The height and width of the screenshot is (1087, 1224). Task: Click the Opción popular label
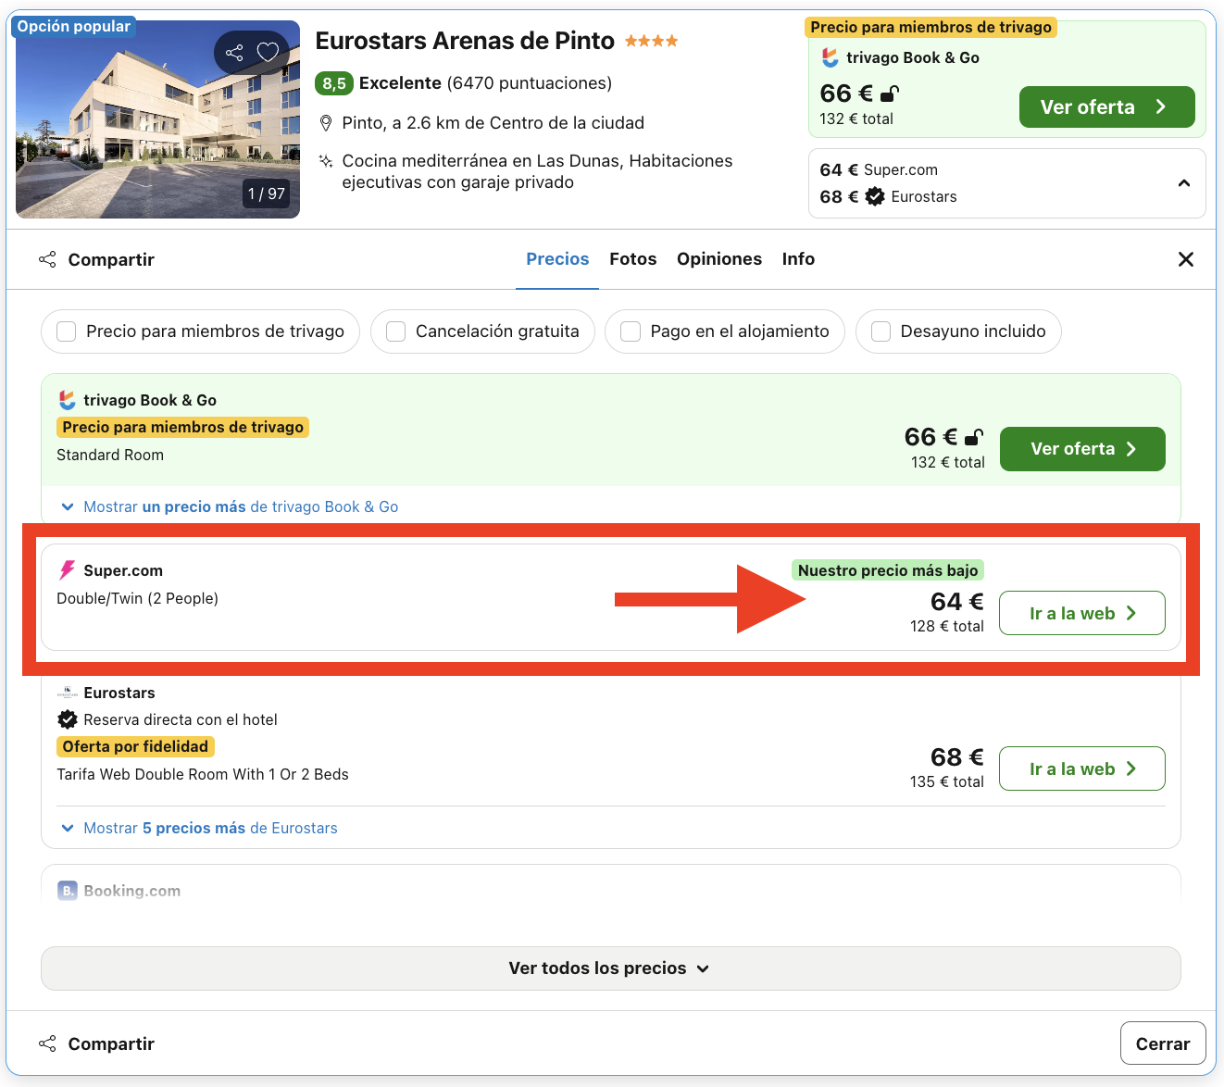point(74,26)
